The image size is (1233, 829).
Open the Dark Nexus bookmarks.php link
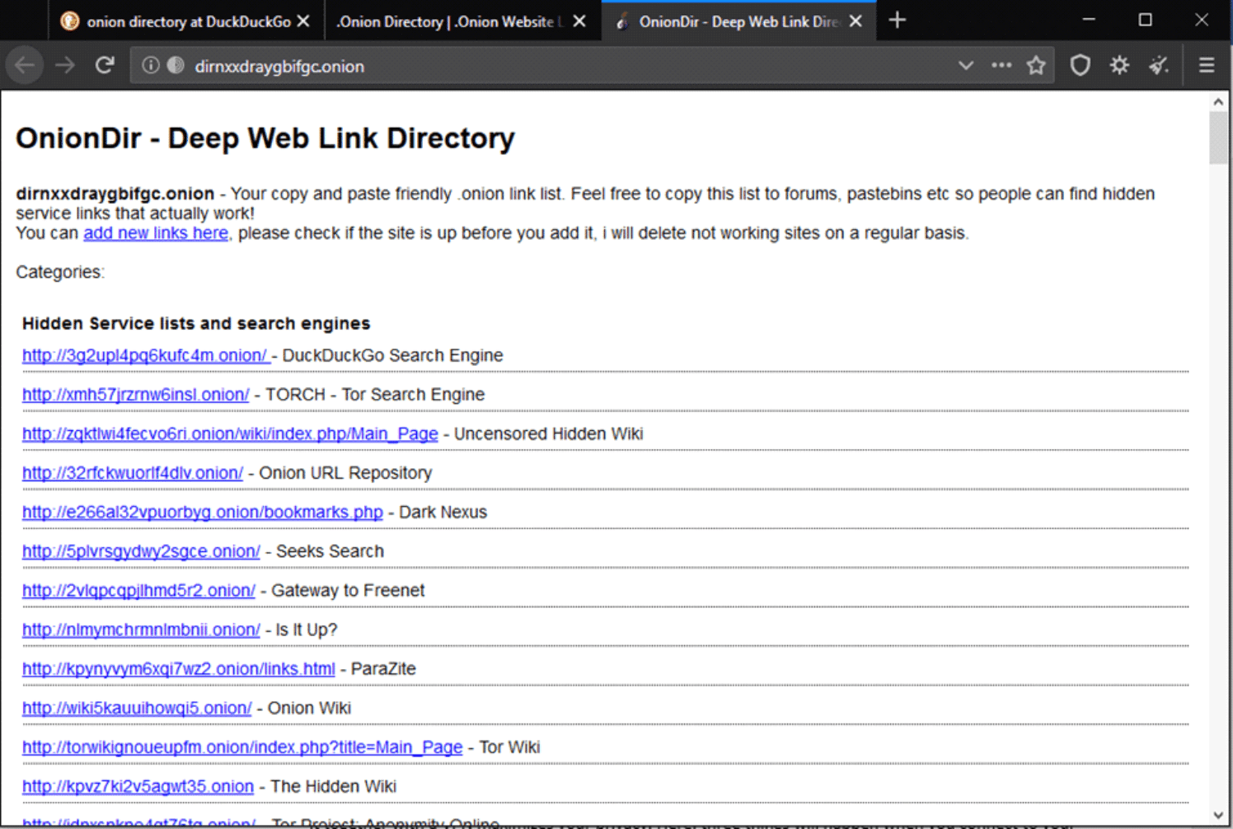pos(203,512)
